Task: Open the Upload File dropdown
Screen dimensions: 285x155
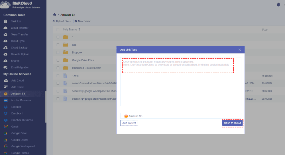Action: pos(62,21)
